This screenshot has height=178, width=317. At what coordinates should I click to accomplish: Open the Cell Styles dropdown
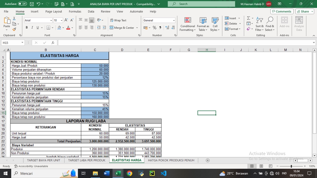point(215,24)
